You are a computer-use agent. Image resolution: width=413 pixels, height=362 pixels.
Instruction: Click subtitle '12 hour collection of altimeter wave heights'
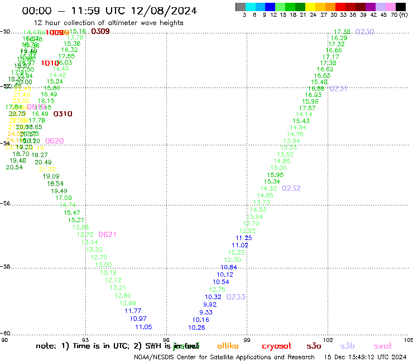[x=108, y=23]
